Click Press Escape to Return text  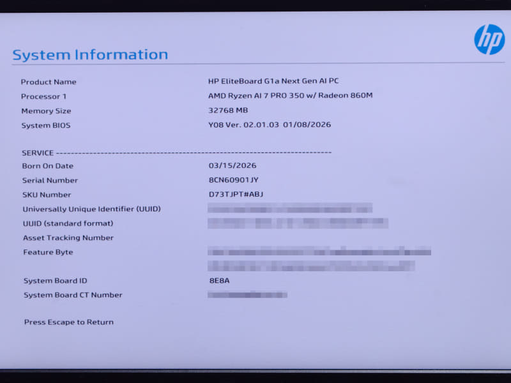(x=69, y=322)
